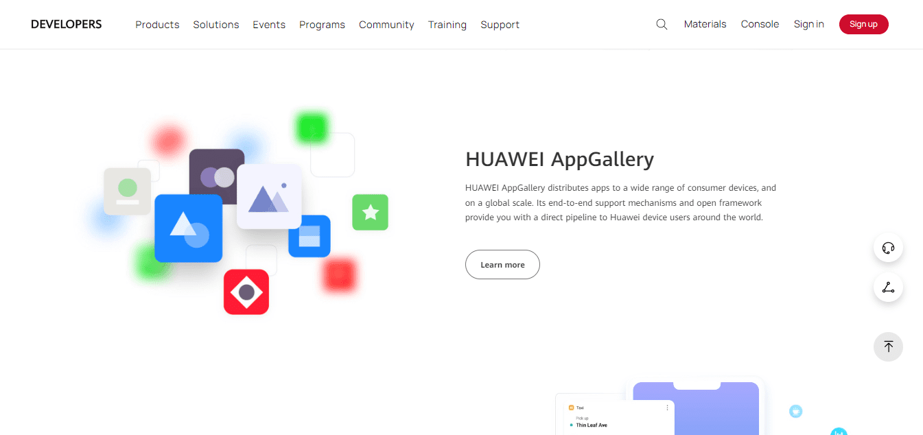This screenshot has height=435, width=923.
Task: Expand the Products menu
Action: pos(157,25)
